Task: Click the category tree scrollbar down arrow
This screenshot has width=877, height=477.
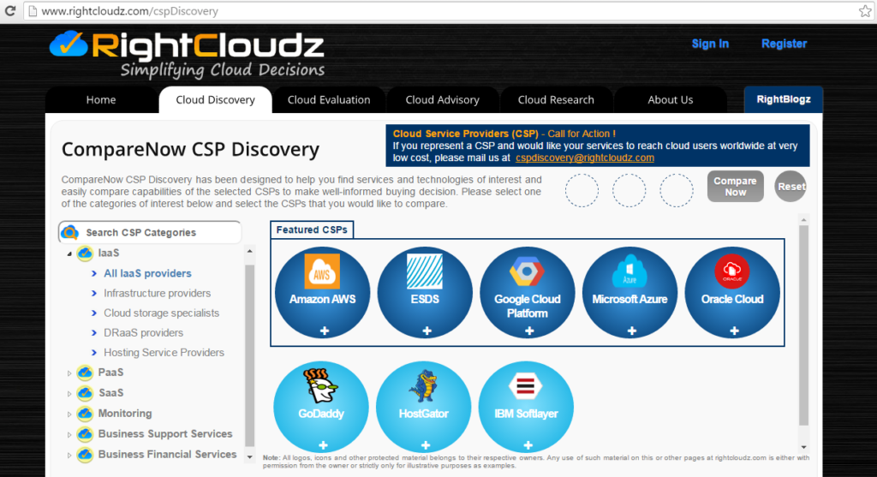Action: tap(250, 456)
